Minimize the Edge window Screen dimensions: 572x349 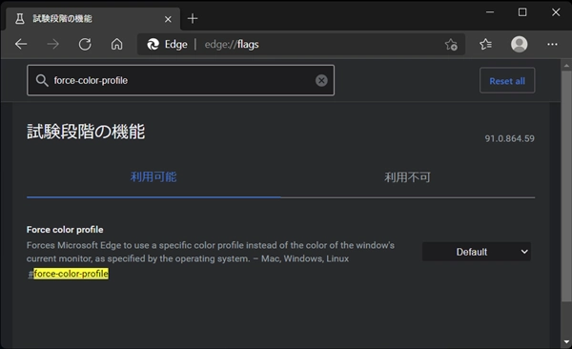coord(490,12)
